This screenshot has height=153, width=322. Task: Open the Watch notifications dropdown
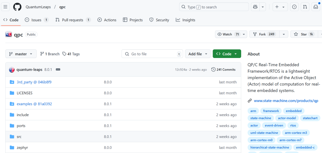pyautogui.click(x=231, y=34)
